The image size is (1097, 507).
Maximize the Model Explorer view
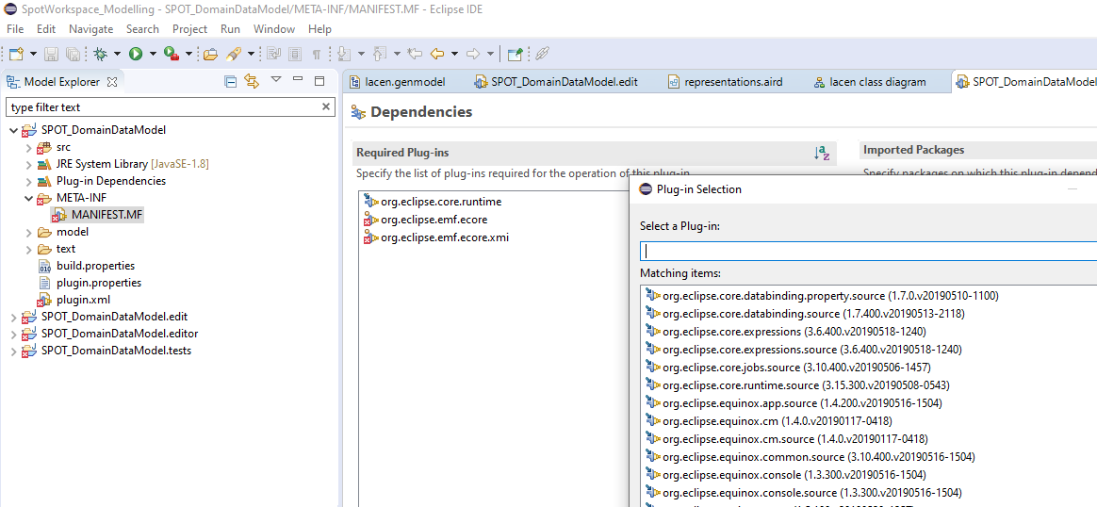[319, 81]
